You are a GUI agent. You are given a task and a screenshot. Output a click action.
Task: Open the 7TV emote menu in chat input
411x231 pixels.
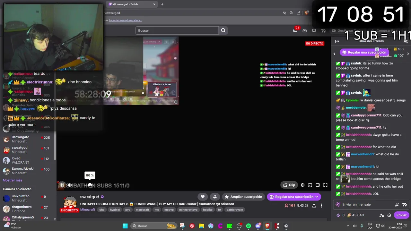click(404, 204)
